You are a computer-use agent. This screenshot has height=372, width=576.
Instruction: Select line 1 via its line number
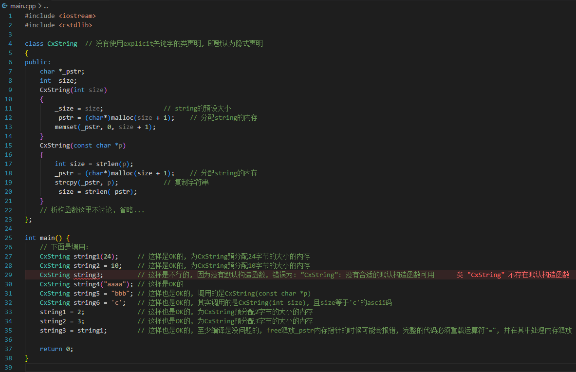10,16
